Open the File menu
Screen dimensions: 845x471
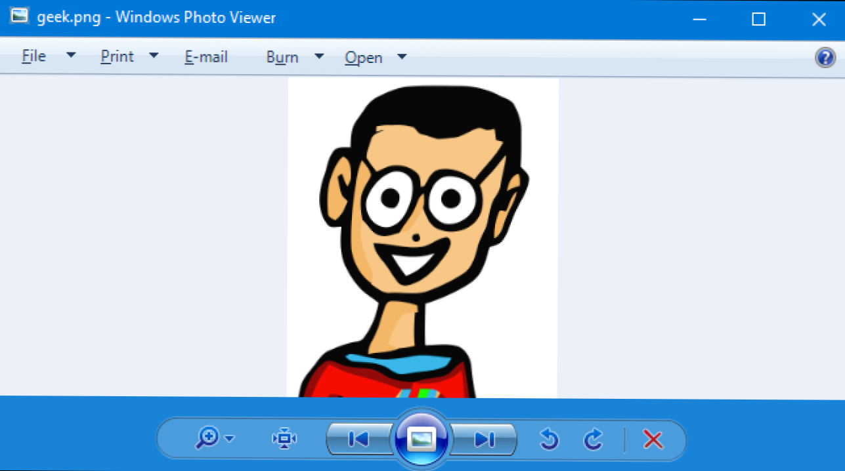(x=34, y=57)
